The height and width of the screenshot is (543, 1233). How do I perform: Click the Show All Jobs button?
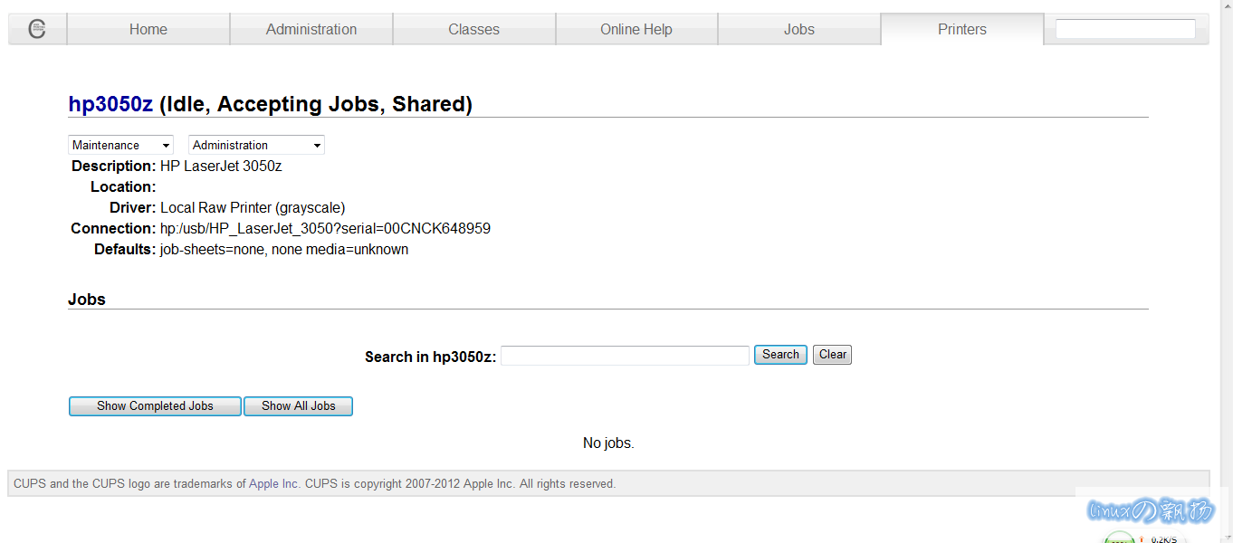pyautogui.click(x=298, y=406)
